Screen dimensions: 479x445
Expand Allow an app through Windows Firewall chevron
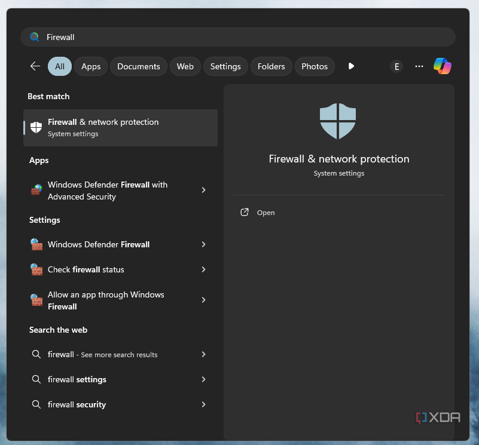[203, 300]
